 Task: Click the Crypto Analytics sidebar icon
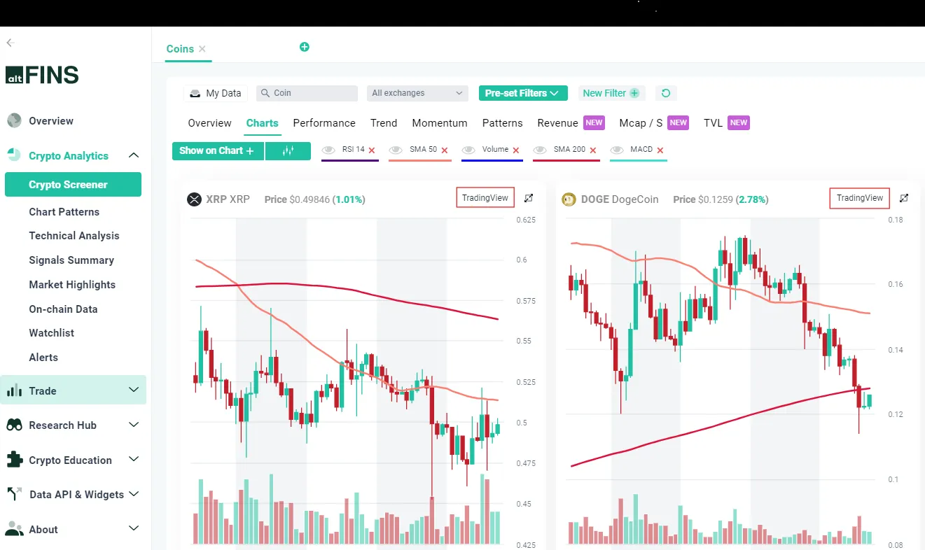[15, 155]
